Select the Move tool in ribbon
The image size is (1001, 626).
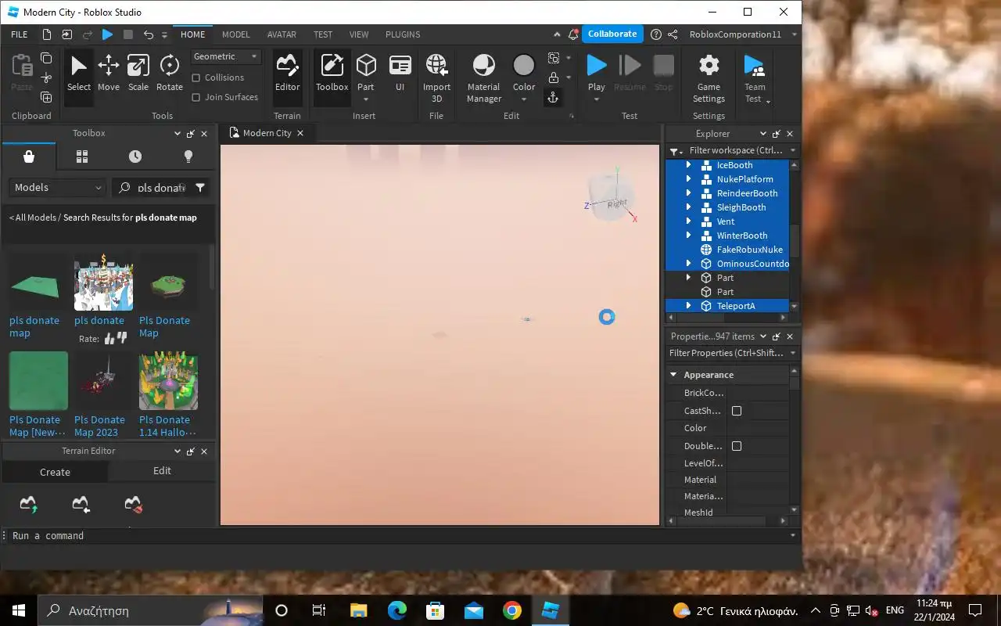108,74
